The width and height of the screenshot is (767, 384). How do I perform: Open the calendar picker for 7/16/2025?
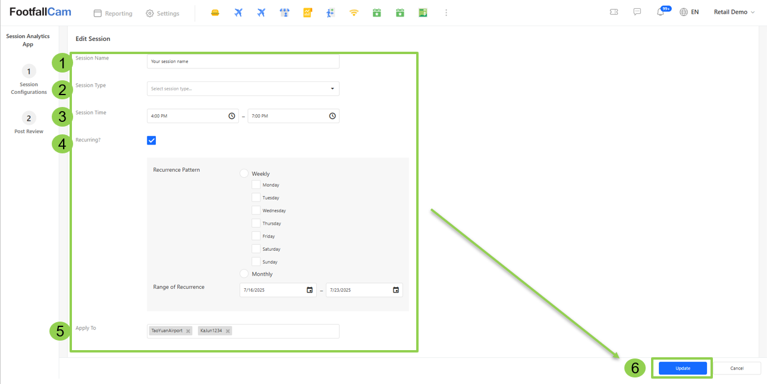tap(309, 290)
